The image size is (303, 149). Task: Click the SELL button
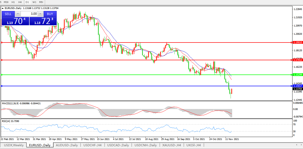(8, 14)
